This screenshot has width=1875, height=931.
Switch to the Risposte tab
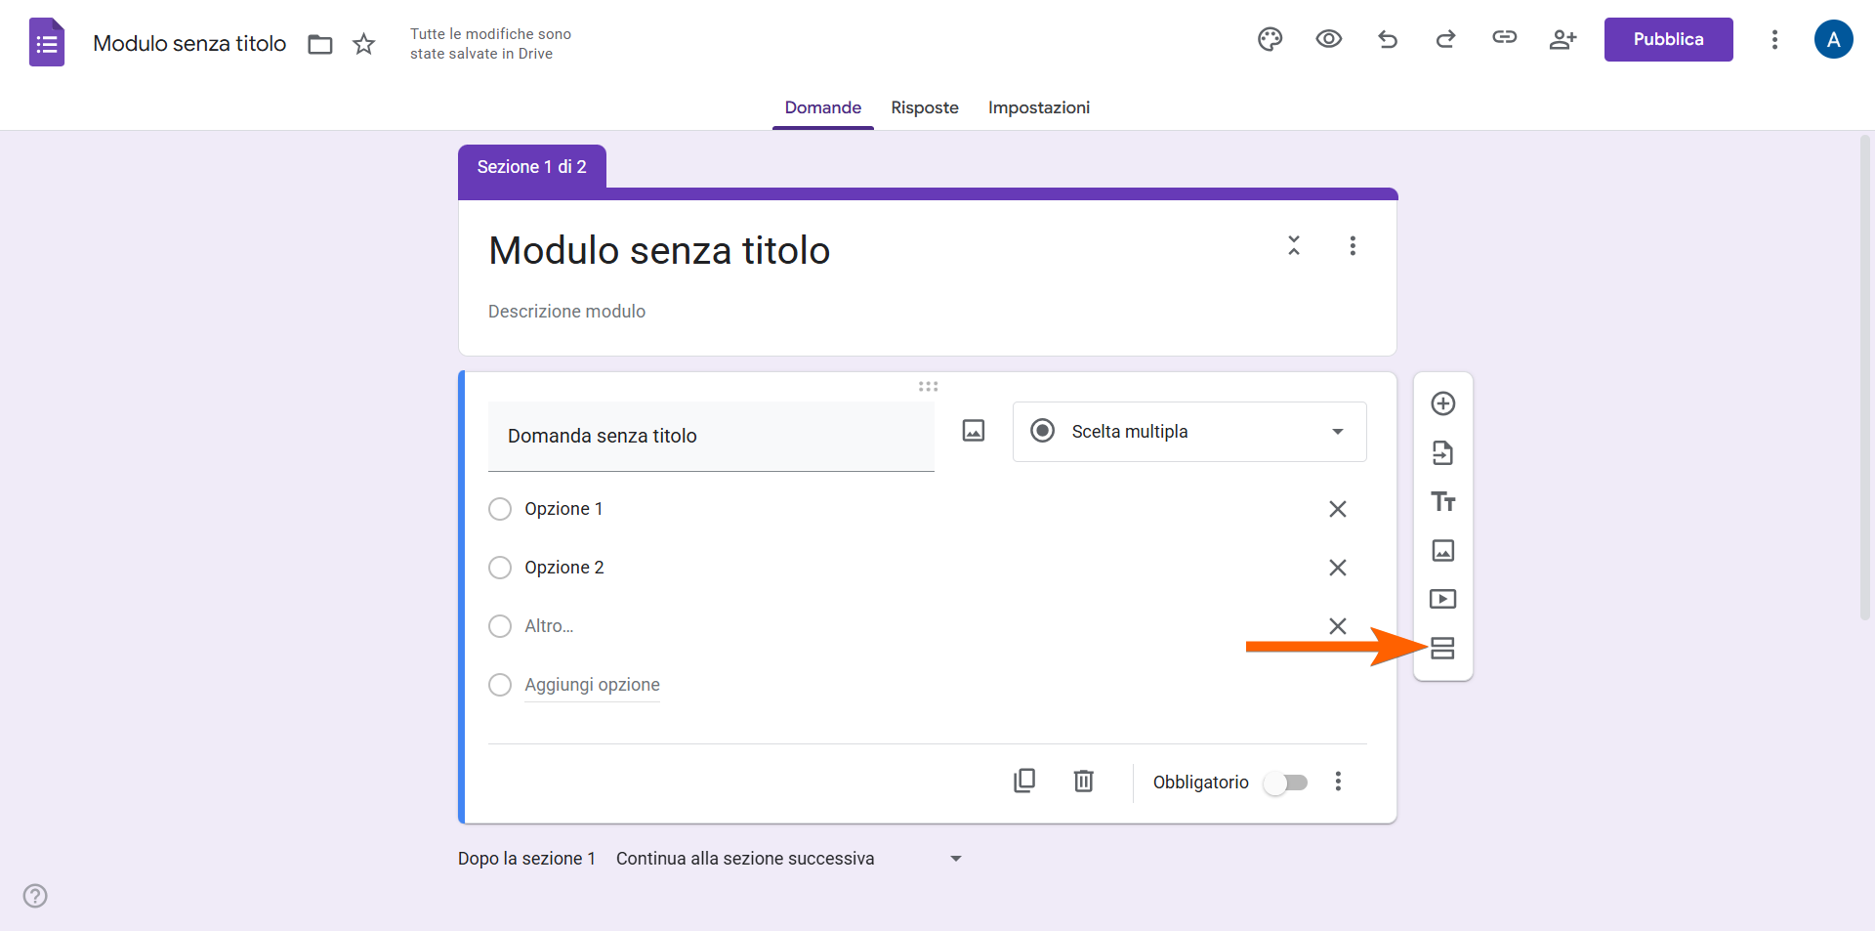pos(924,107)
